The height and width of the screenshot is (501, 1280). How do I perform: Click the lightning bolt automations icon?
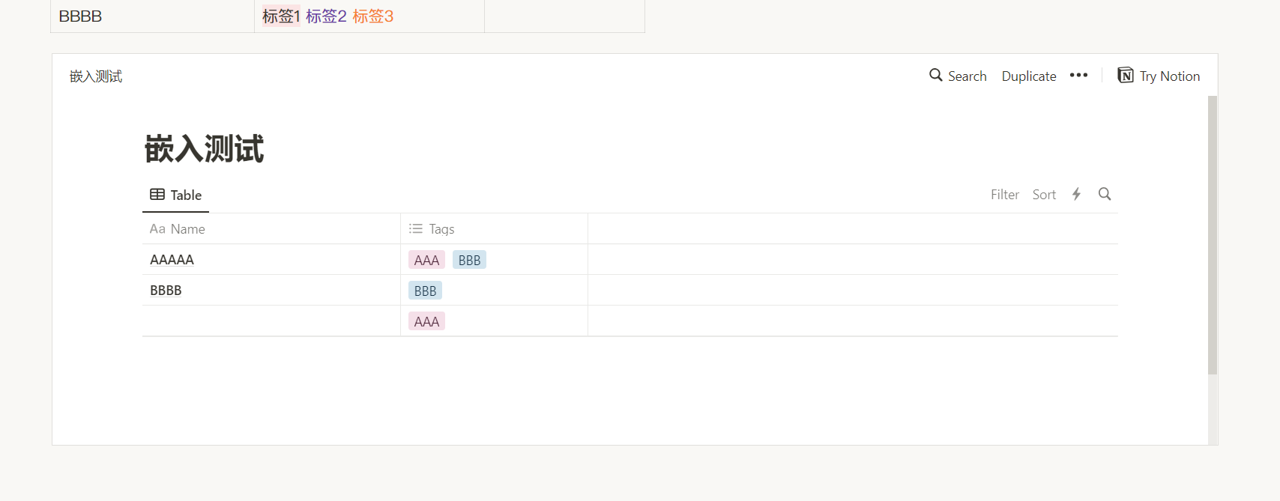pos(1076,195)
